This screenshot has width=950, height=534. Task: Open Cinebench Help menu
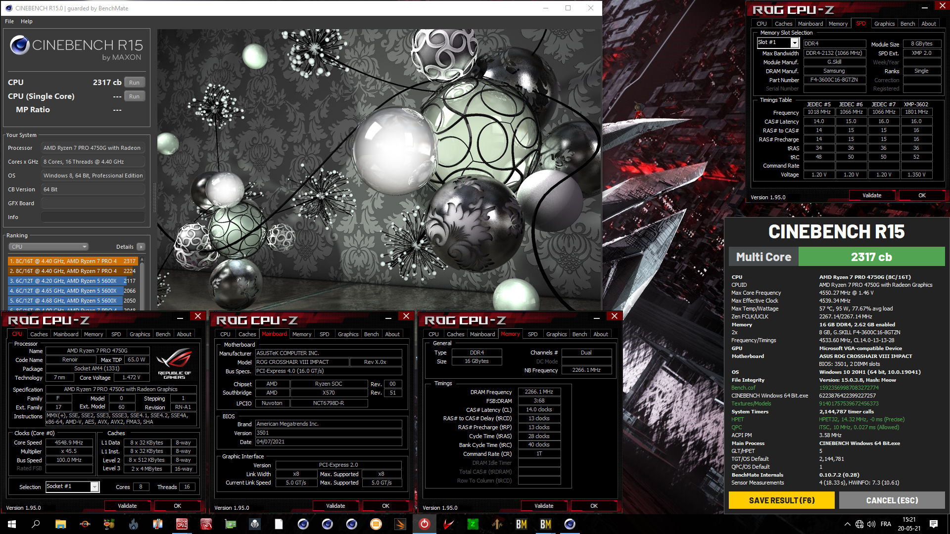click(27, 21)
